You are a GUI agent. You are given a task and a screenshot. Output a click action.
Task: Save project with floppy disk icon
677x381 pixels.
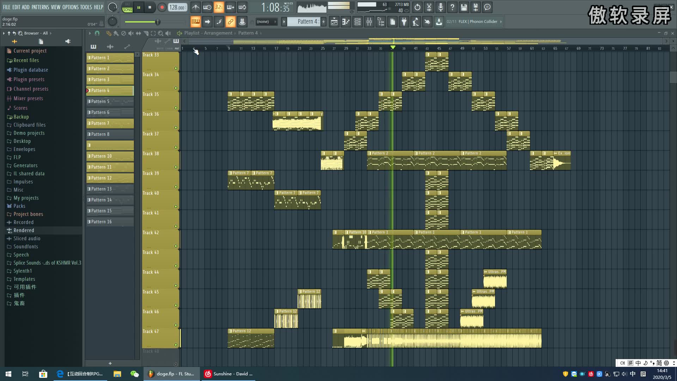click(464, 7)
